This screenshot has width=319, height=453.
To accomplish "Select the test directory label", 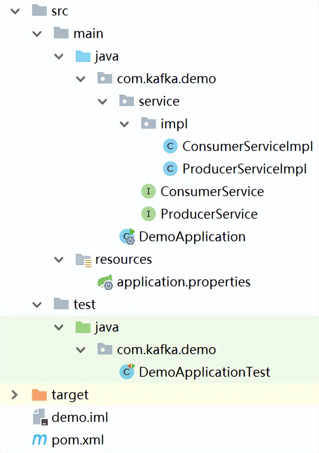I will click(x=85, y=305).
